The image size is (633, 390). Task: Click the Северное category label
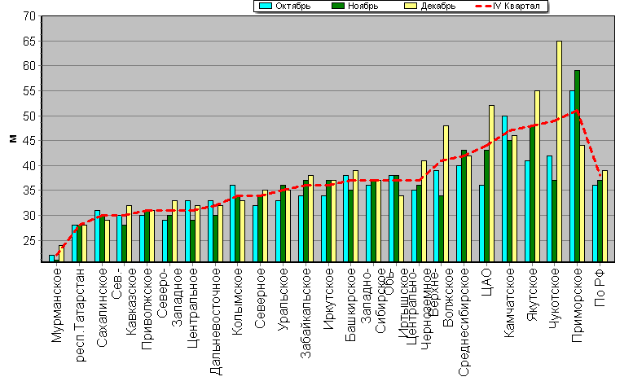click(261, 298)
